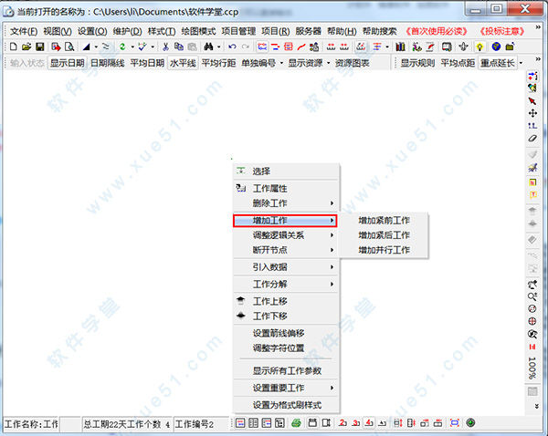
Task: Select the eraser tool in right toolbar
Action: tap(532, 138)
